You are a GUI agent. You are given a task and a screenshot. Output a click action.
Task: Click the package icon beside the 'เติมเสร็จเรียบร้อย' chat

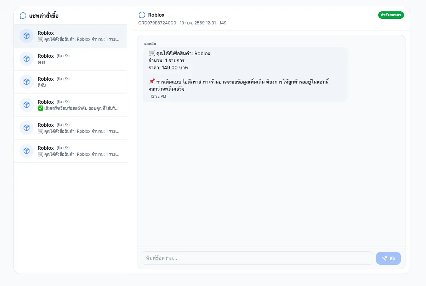tap(27, 105)
